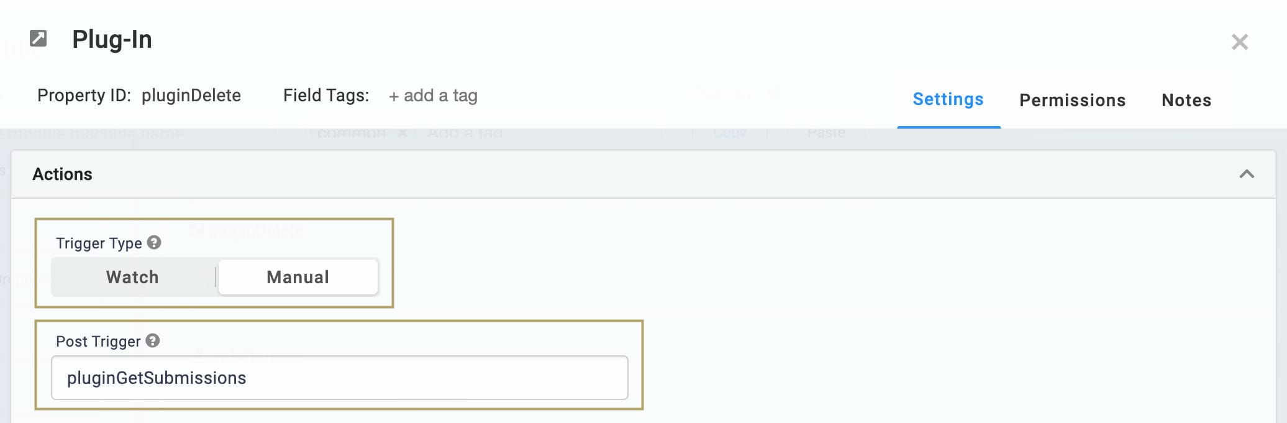Viewport: 1287px width, 423px height.
Task: Switch to the Settings tab
Action: [948, 99]
